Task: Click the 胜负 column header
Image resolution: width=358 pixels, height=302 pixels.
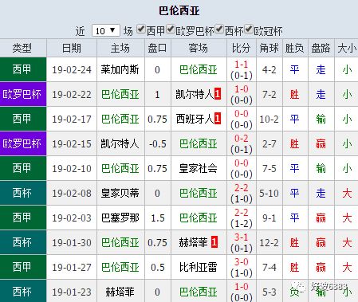Action: (x=295, y=49)
